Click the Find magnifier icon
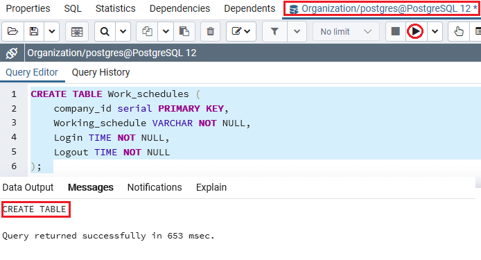 click(105, 31)
